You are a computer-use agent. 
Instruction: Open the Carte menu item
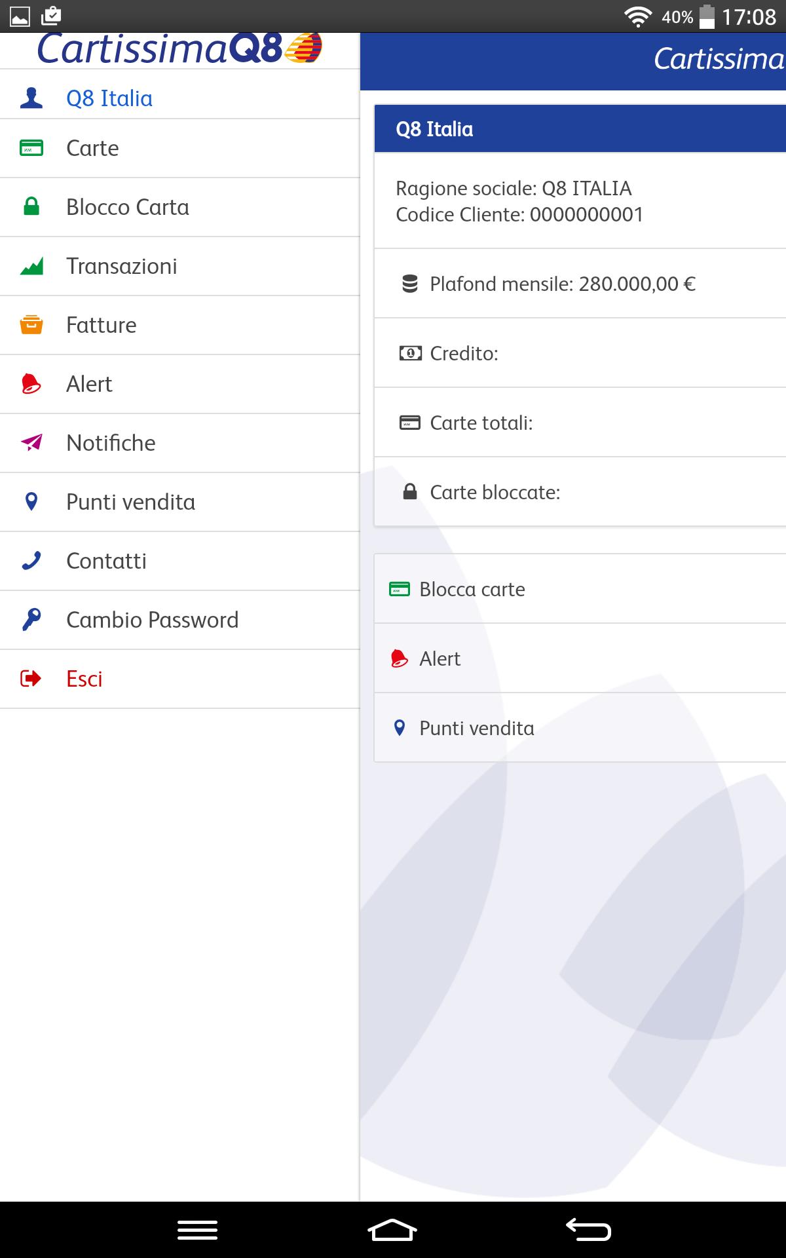pos(180,149)
